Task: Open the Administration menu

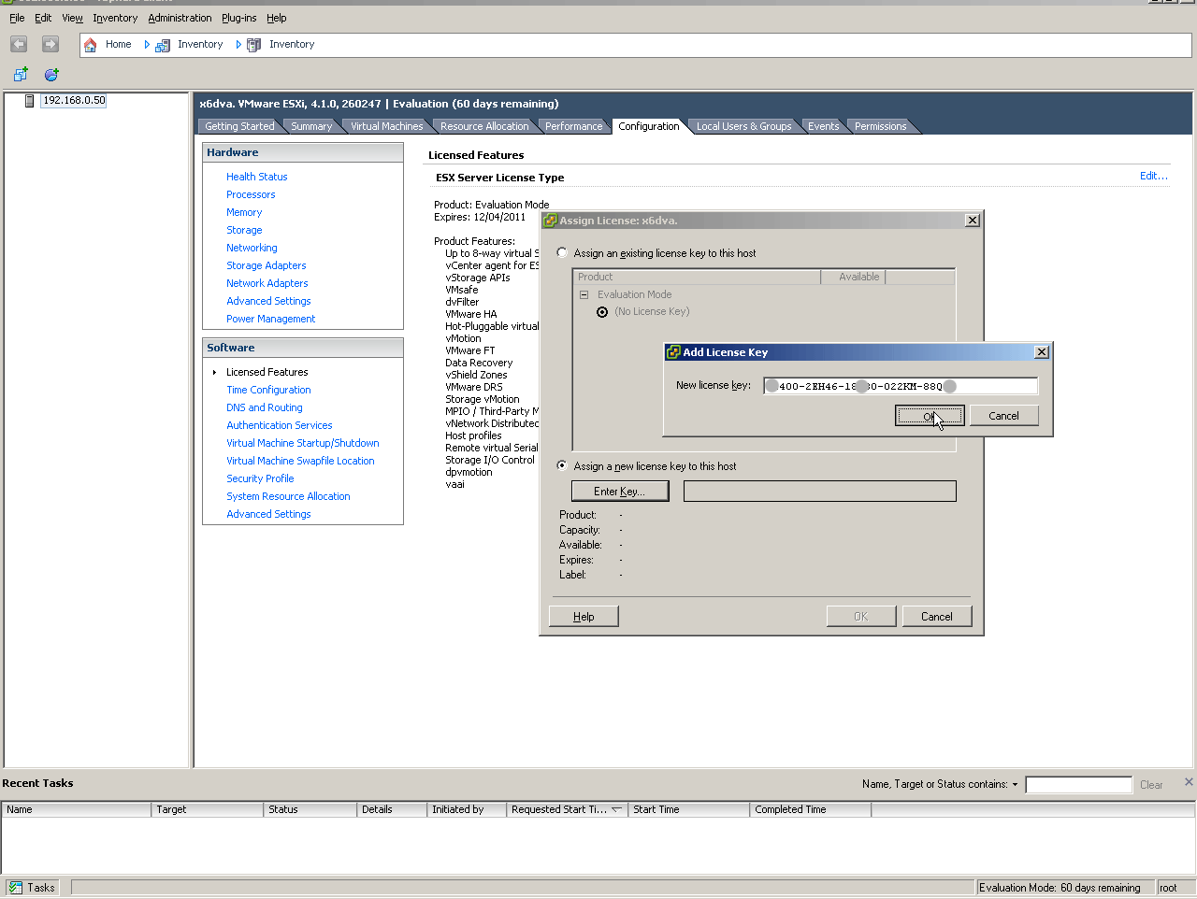Action: 180,18
